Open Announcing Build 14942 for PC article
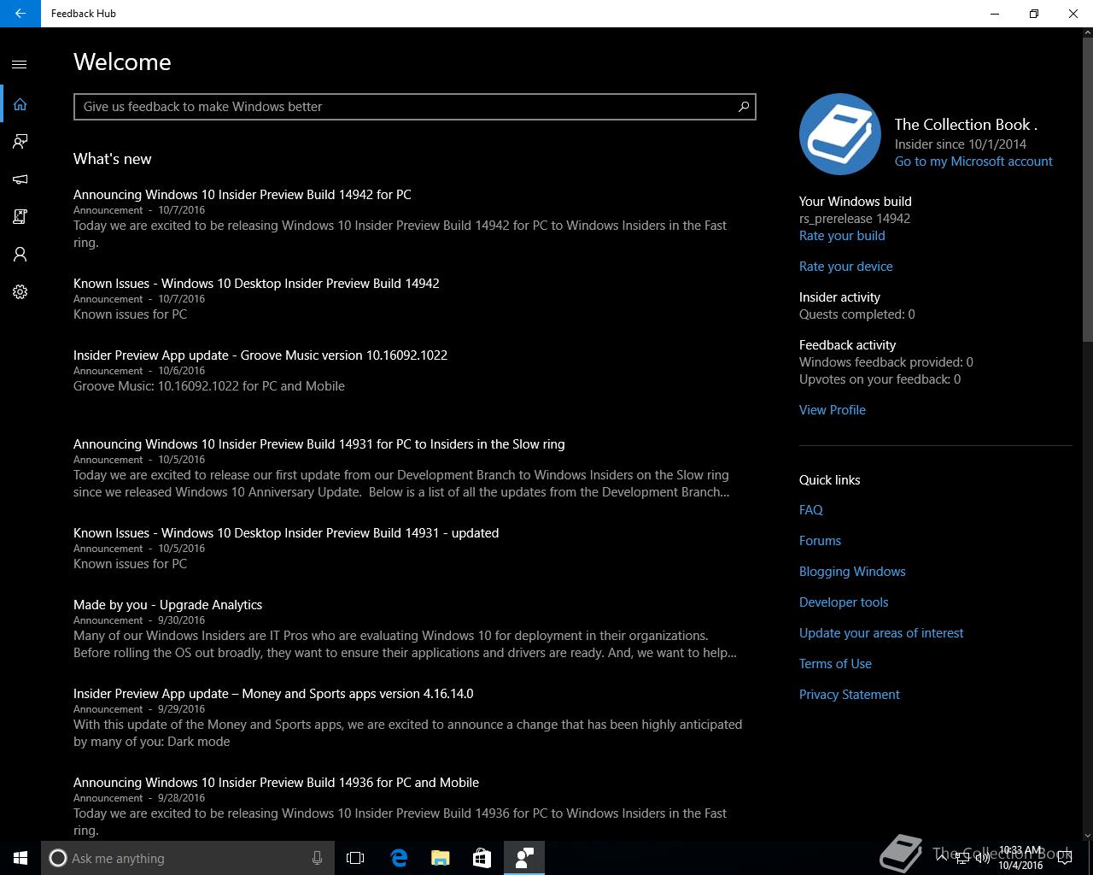Screen dimensions: 1093x875 [243, 195]
